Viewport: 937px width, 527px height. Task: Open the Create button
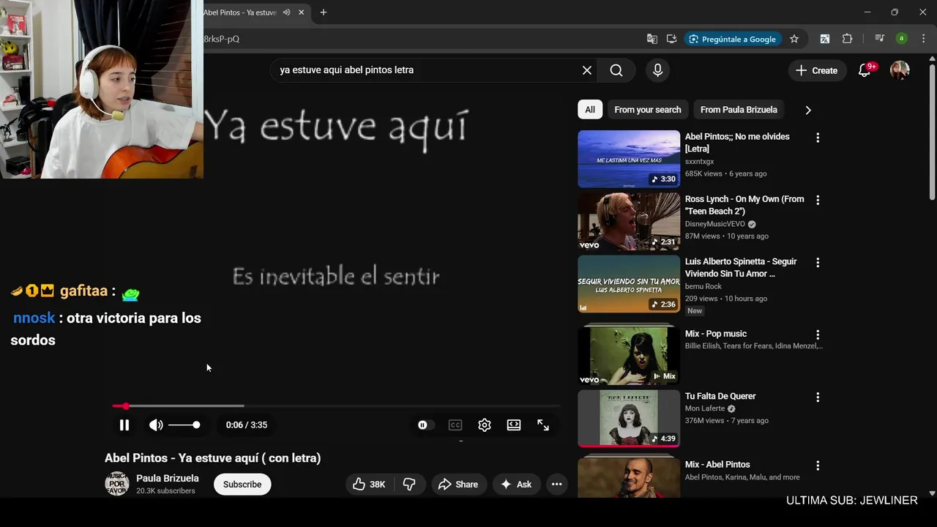click(x=816, y=70)
